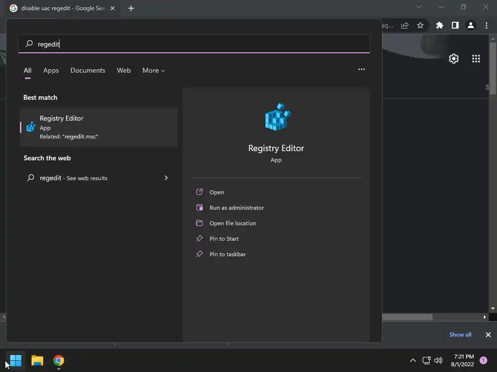The height and width of the screenshot is (372, 497).
Task: Select Registry Editor best match result
Action: [x=99, y=127]
